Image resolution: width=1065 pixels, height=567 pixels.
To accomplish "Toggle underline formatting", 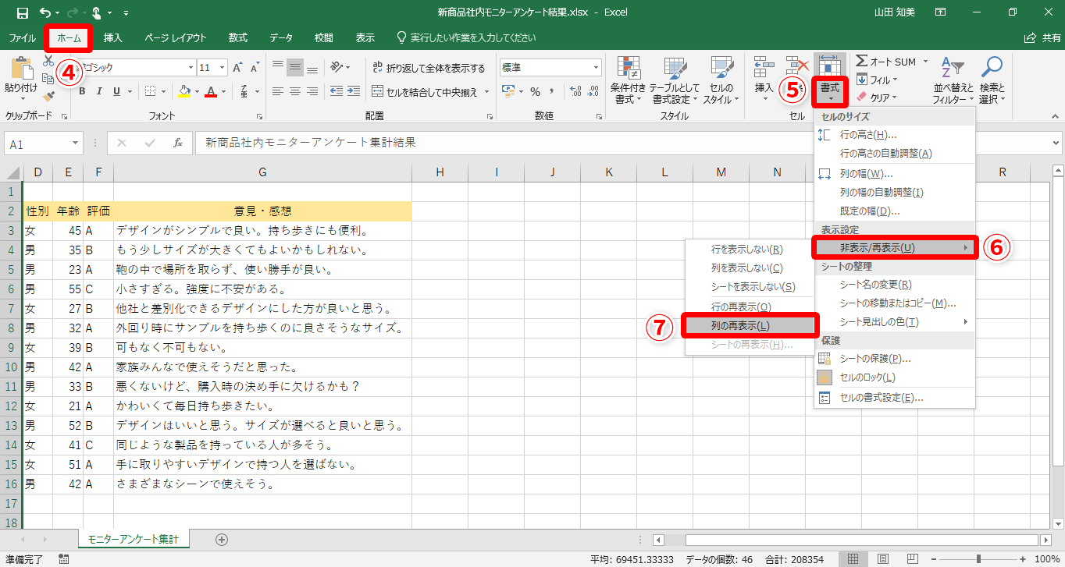I will coord(117,91).
